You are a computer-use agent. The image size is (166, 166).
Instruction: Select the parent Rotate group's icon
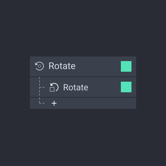click(x=40, y=66)
